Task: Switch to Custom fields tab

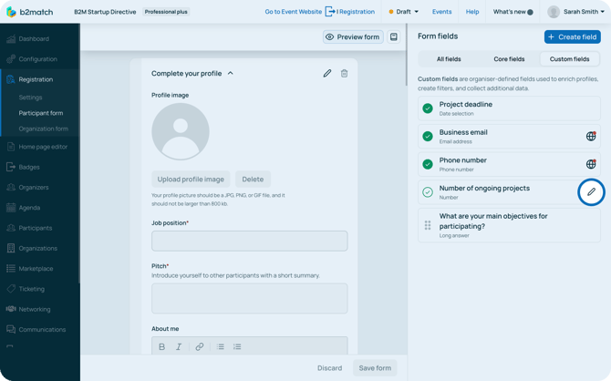Action: pos(569,59)
